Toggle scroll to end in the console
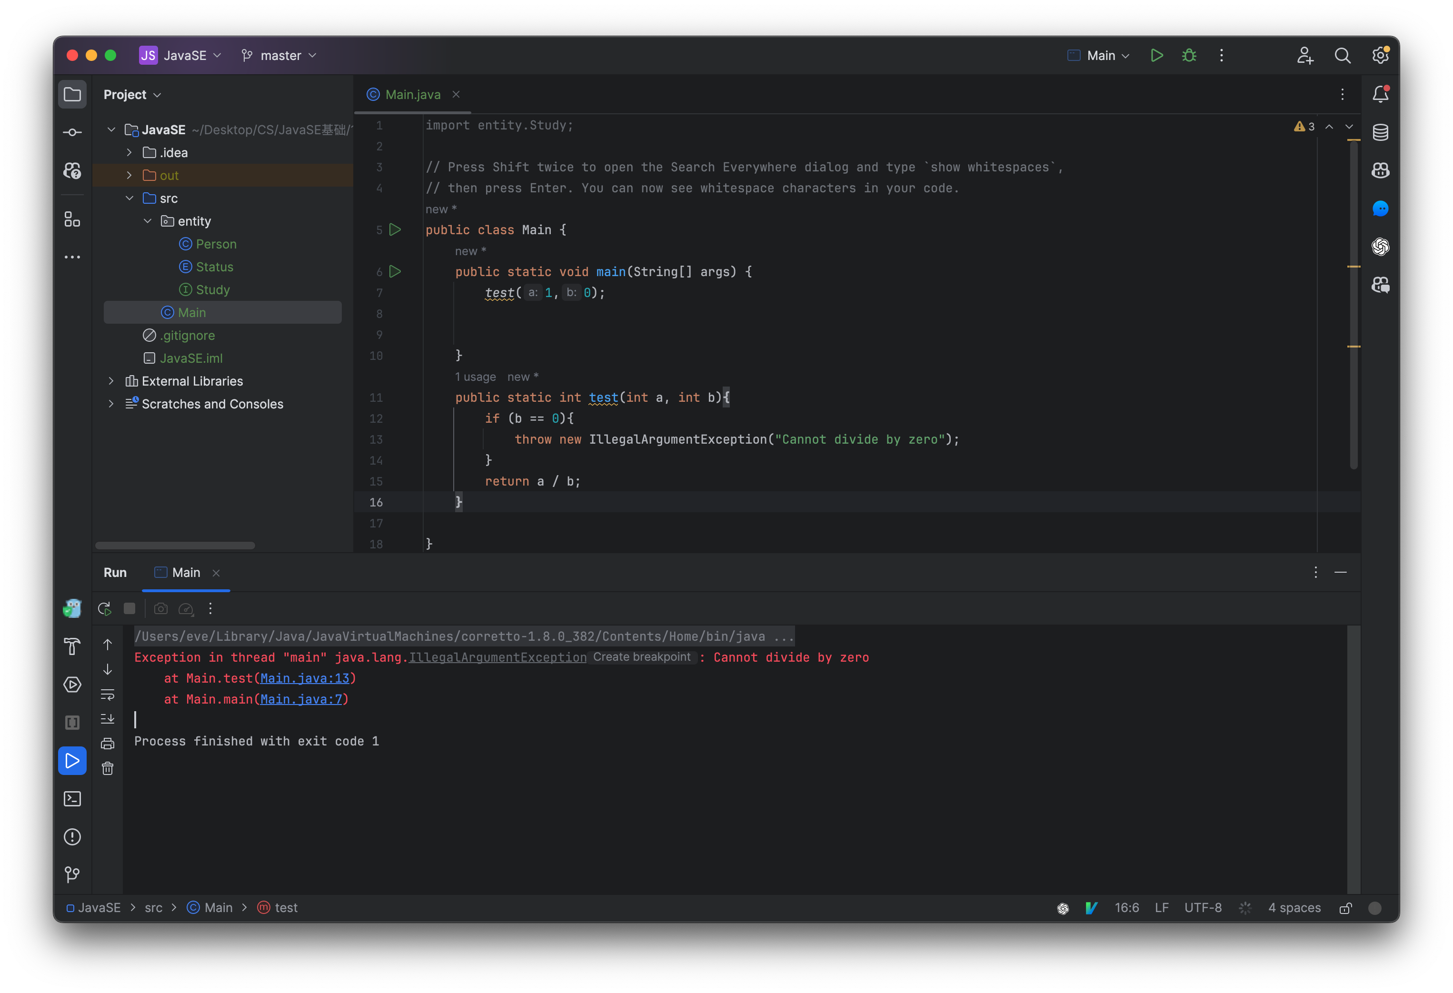The width and height of the screenshot is (1453, 993). click(108, 718)
